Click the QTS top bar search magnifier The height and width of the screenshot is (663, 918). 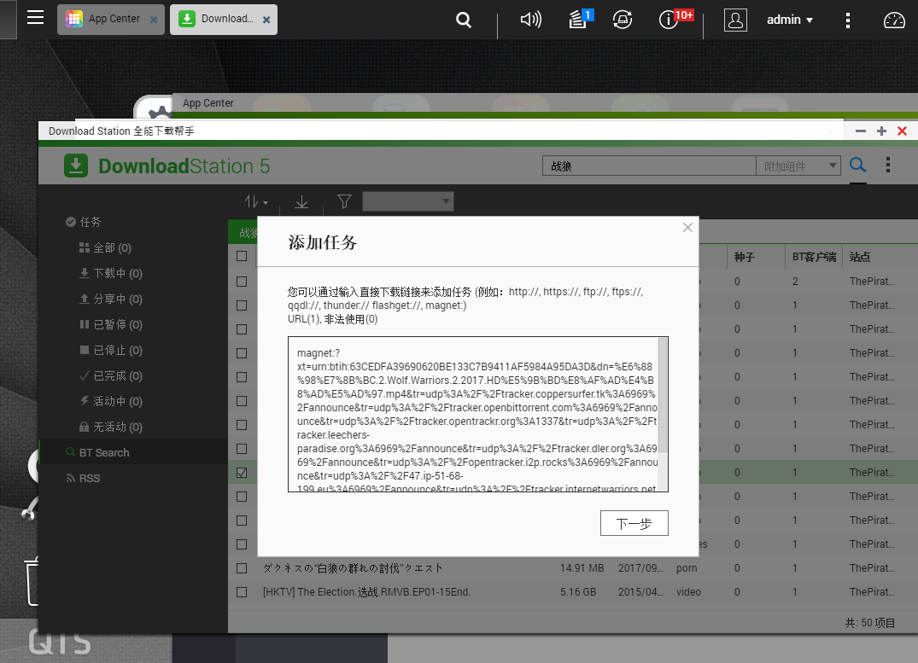point(464,20)
